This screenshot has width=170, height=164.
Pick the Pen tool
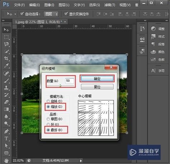(x=6, y=131)
